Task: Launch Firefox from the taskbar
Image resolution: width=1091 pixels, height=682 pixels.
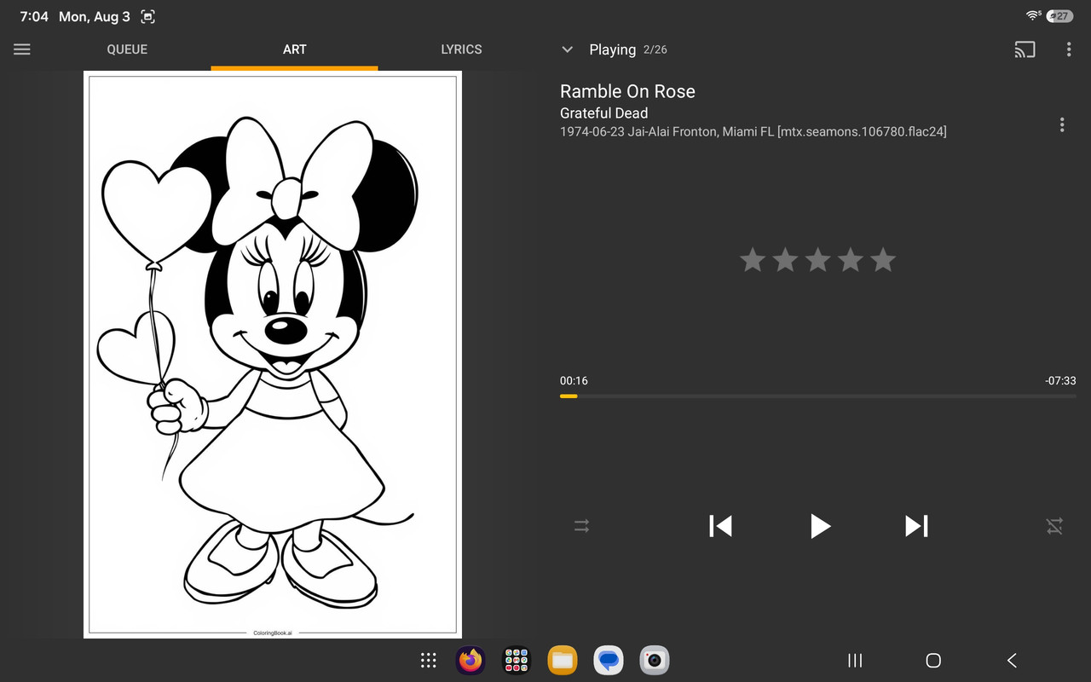Action: pyautogui.click(x=470, y=660)
